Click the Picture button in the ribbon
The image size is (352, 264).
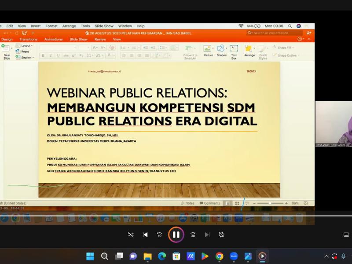coord(208,51)
